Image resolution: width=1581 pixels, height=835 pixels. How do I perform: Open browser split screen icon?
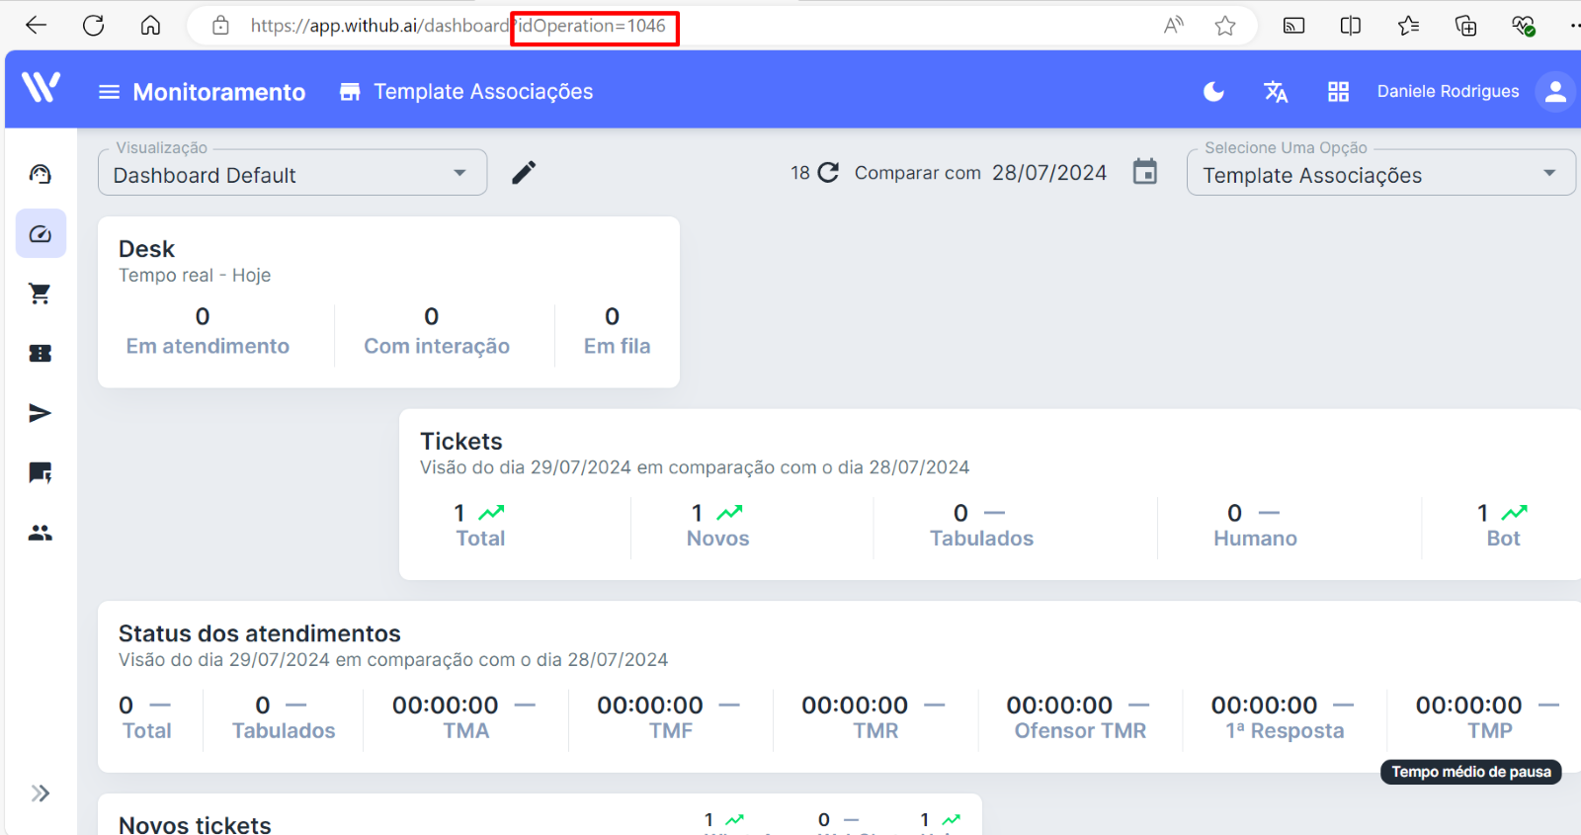pos(1351,26)
